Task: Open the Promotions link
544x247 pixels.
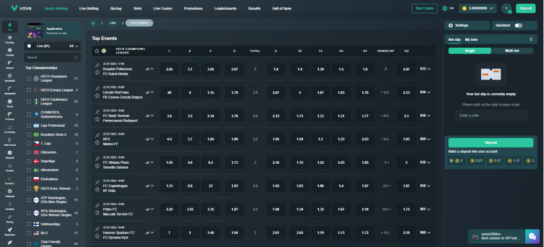Action: click(x=193, y=8)
